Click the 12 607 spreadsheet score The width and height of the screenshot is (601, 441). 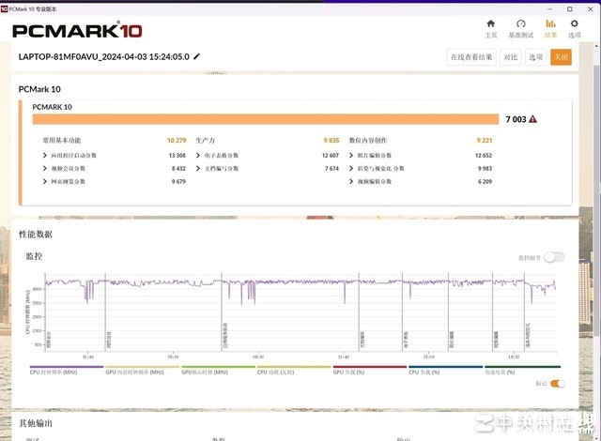pyautogui.click(x=331, y=156)
